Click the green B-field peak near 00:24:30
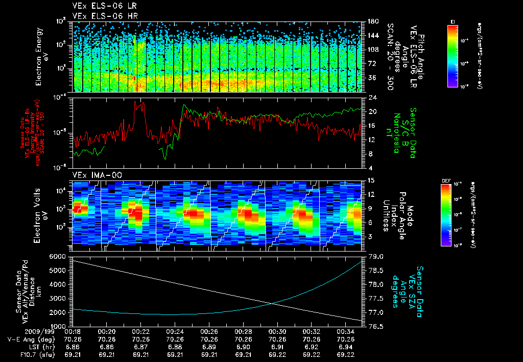 tap(183, 105)
